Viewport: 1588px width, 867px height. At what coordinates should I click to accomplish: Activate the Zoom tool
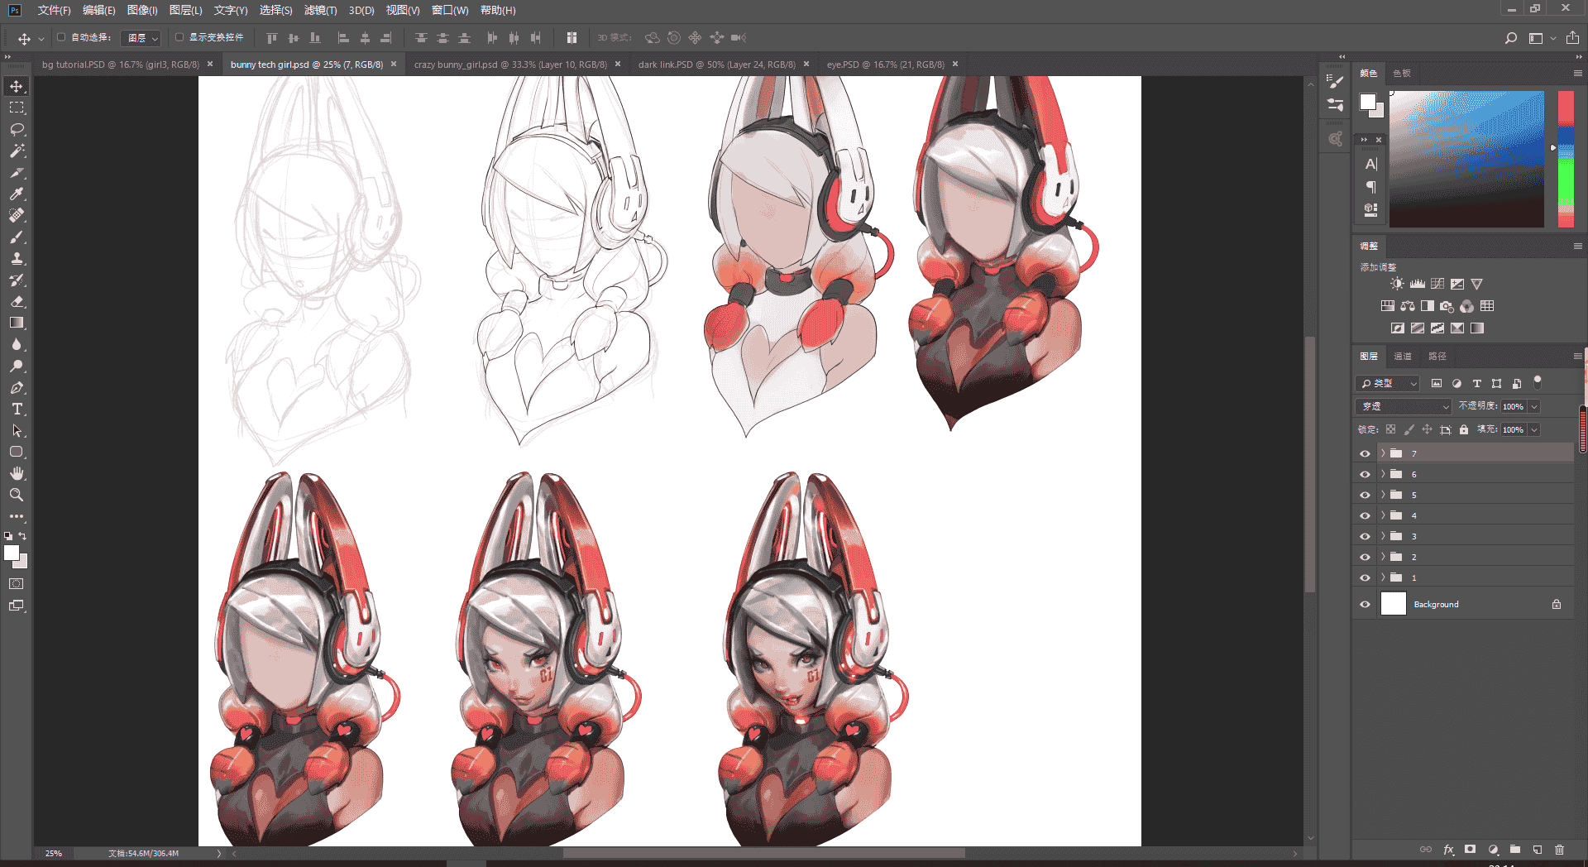point(17,495)
